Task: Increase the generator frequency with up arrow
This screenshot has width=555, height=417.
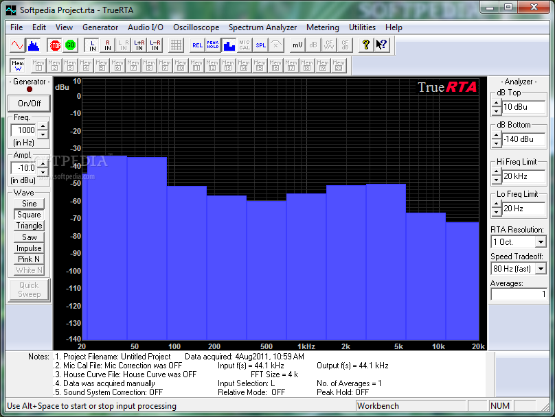Action: 43,126
